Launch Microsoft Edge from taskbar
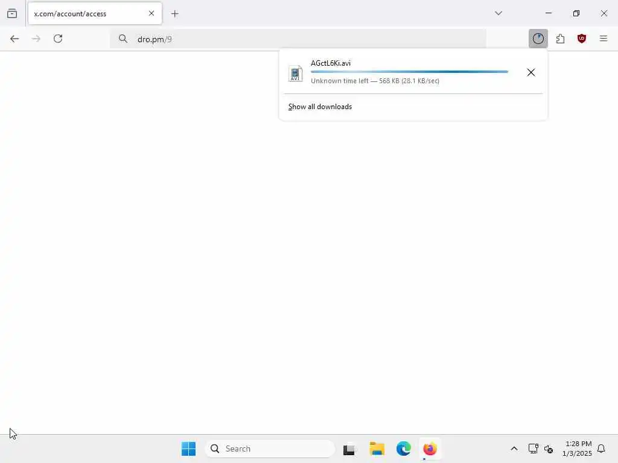Viewport: 618px width, 463px height. click(404, 449)
